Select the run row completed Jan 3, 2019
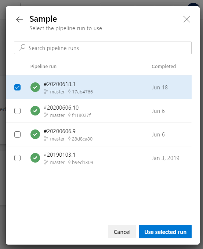This screenshot has height=249, width=203. (99, 158)
